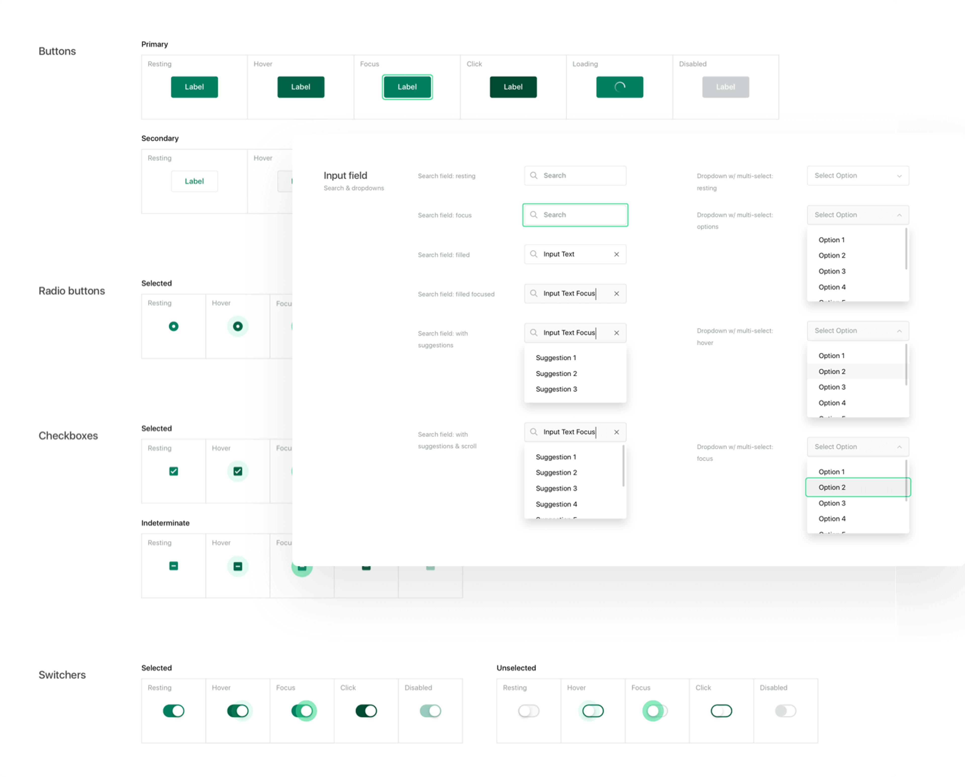Check the resting selected checkbox
The image size is (965, 777).
174,471
